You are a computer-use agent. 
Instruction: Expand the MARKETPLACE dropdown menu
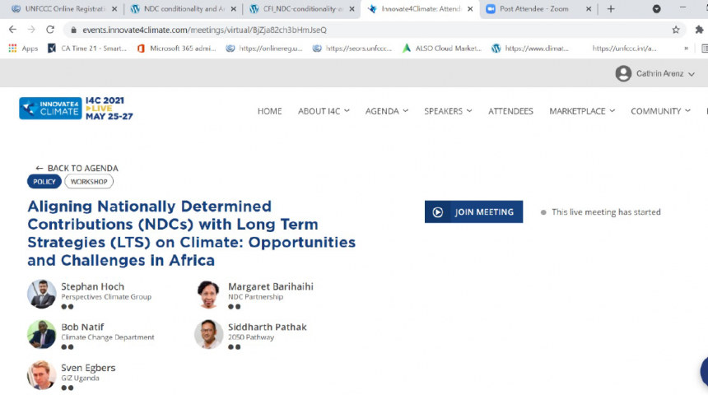(x=581, y=111)
